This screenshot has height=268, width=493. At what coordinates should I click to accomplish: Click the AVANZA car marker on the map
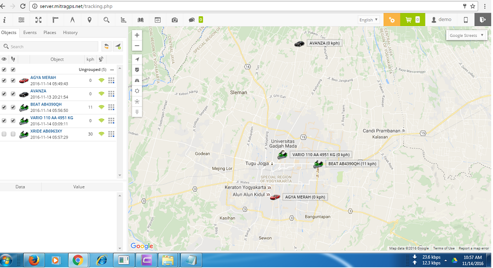(x=299, y=44)
